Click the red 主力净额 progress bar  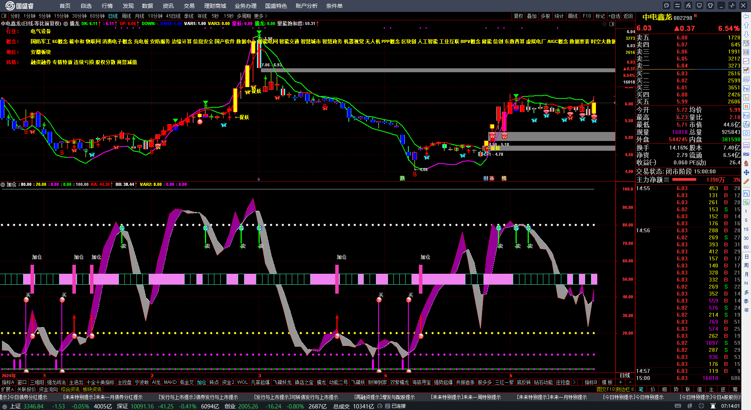[684, 180]
